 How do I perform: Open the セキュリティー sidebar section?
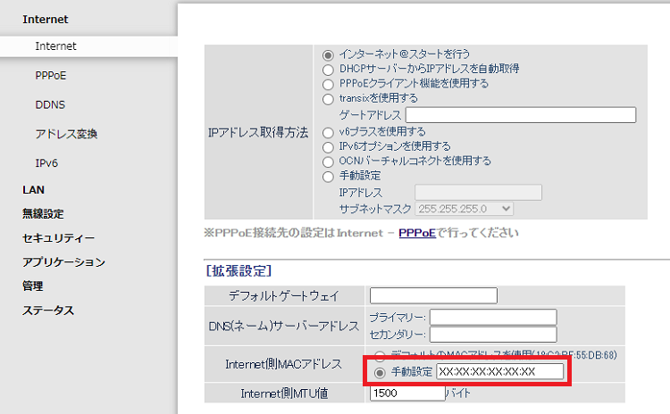point(58,237)
